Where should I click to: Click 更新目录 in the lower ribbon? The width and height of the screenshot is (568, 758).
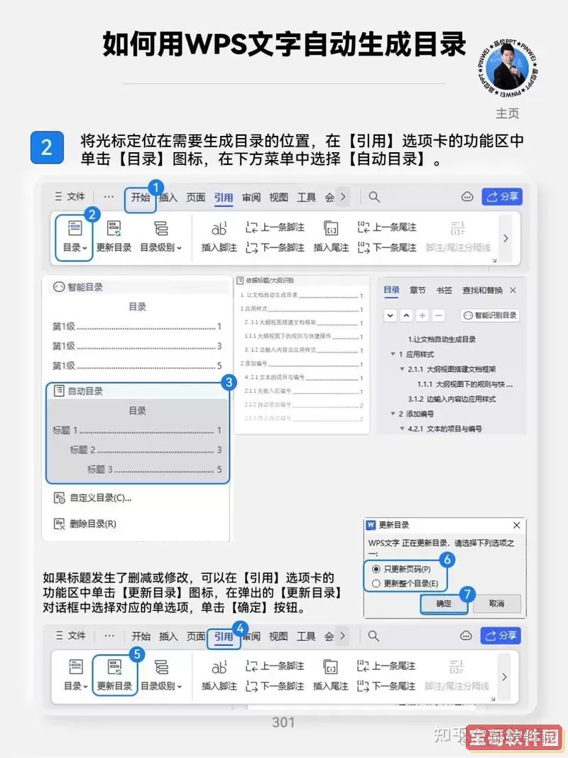click(x=115, y=675)
